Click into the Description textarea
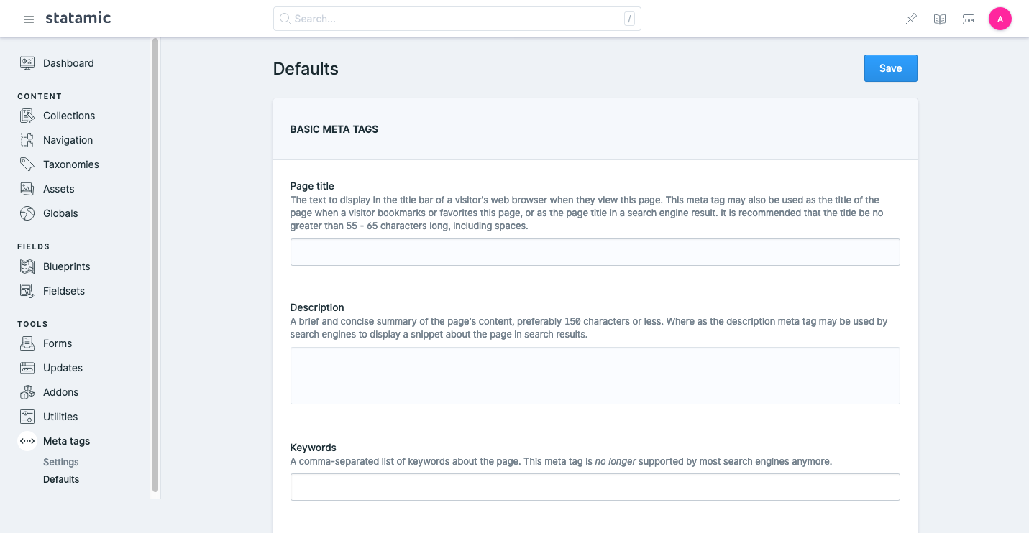Screen dimensions: 1029x533 [x=595, y=376]
